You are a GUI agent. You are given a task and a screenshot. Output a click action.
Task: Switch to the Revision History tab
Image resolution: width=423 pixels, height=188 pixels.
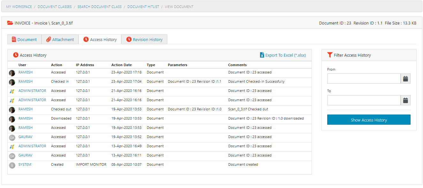click(144, 39)
